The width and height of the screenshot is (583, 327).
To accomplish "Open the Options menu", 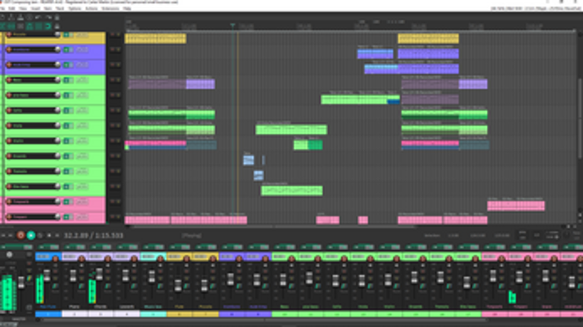I will [75, 8].
